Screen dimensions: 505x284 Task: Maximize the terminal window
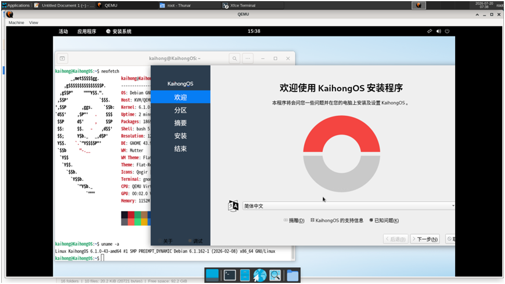(275, 59)
